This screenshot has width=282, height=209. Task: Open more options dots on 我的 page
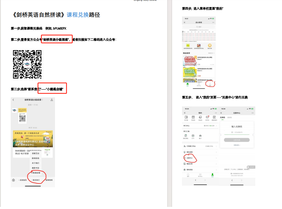(216, 113)
